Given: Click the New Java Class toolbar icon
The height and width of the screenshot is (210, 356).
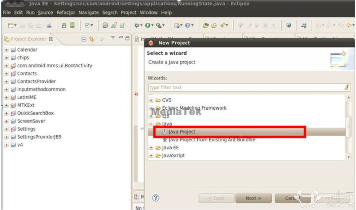Looking at the screenshot, I should coord(122,25).
